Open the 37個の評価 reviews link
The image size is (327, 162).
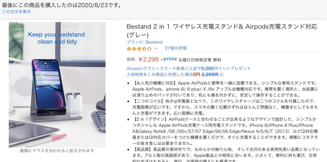[176, 48]
